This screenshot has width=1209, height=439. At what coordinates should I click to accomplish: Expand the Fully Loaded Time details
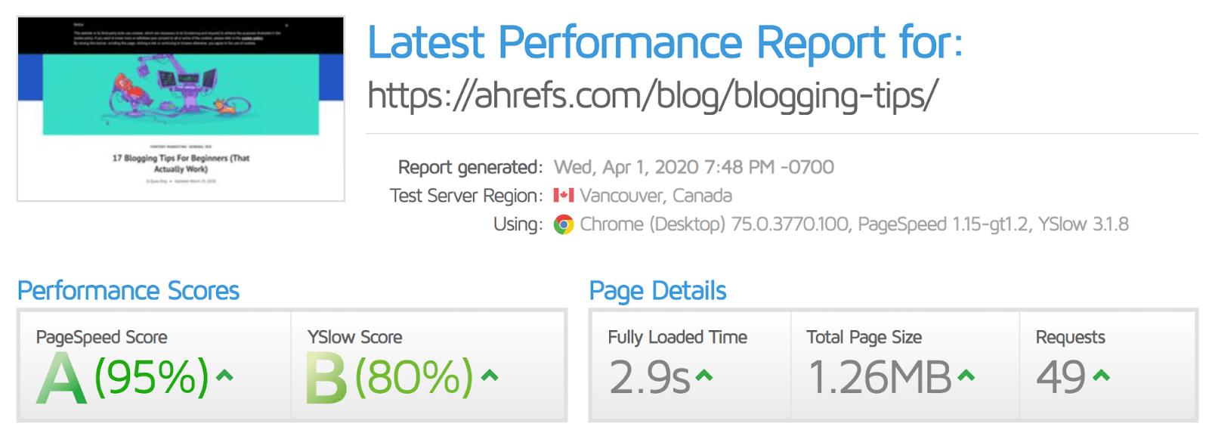click(704, 374)
